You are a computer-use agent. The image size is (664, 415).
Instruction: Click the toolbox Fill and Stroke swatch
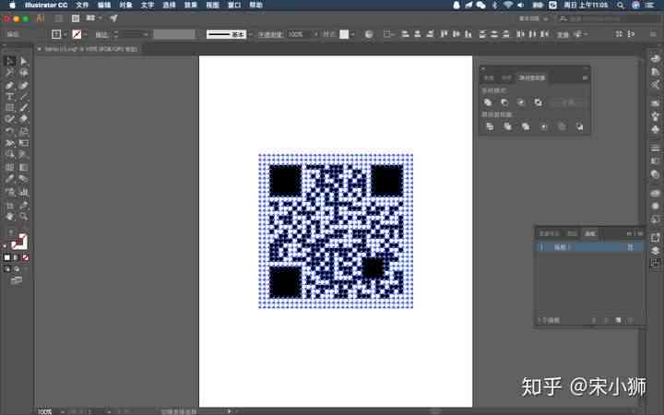click(19, 243)
